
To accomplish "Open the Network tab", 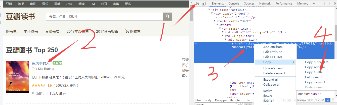I will pos(265,4).
